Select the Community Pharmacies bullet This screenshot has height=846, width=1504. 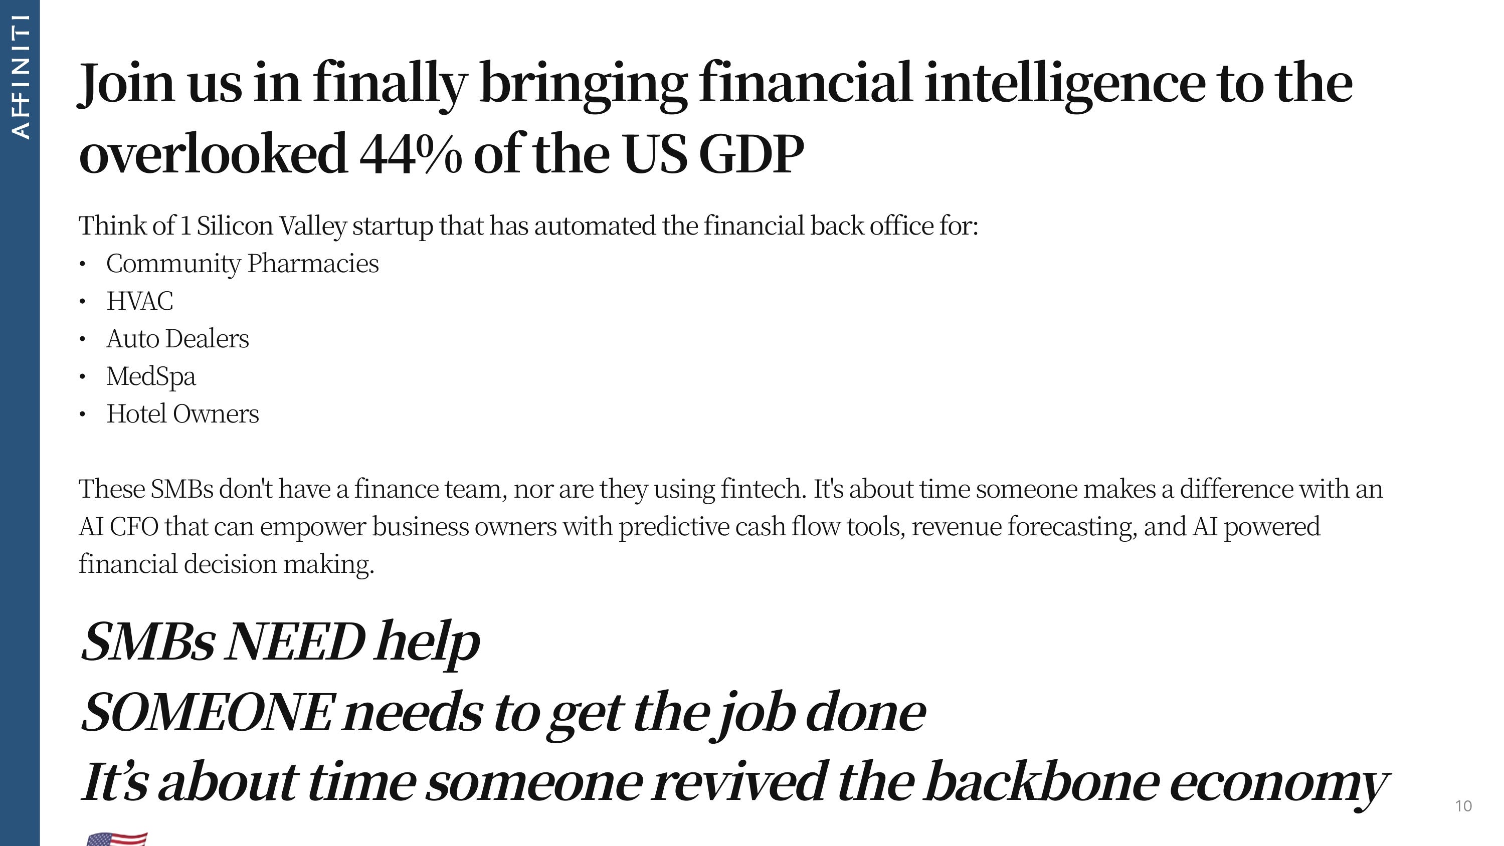[242, 264]
